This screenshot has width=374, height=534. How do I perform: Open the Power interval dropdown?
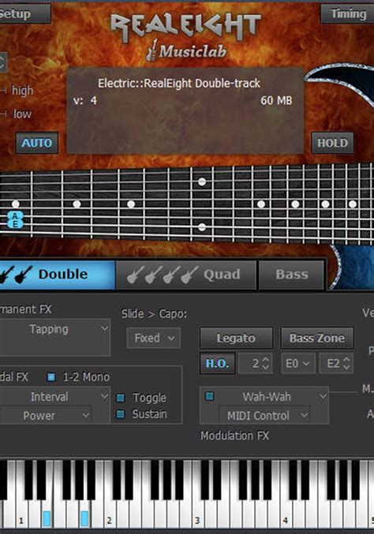pos(46,415)
